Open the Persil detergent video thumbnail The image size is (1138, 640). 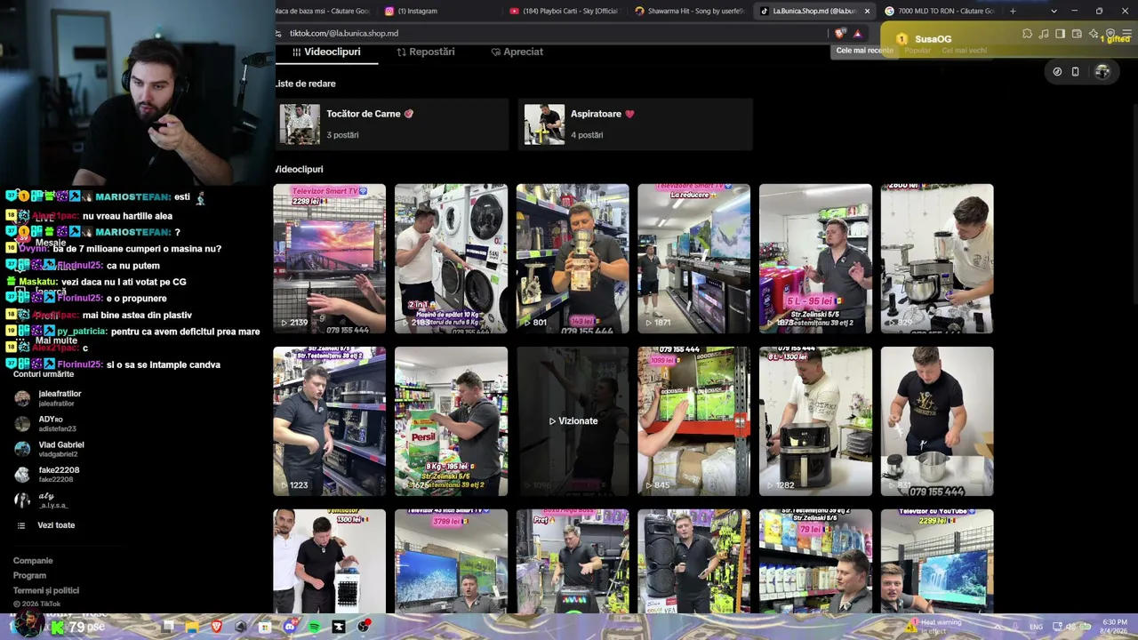coord(451,421)
